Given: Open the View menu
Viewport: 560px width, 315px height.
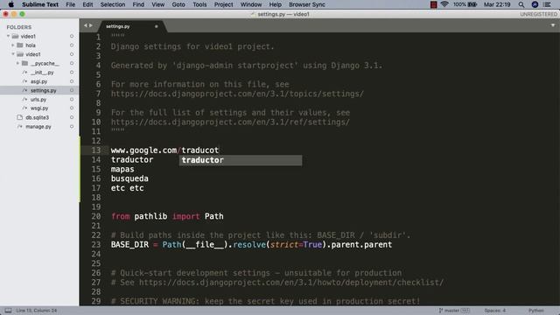Looking at the screenshot, I should (157, 4).
